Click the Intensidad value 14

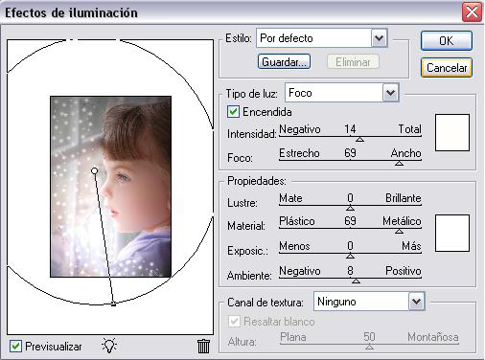pos(350,129)
